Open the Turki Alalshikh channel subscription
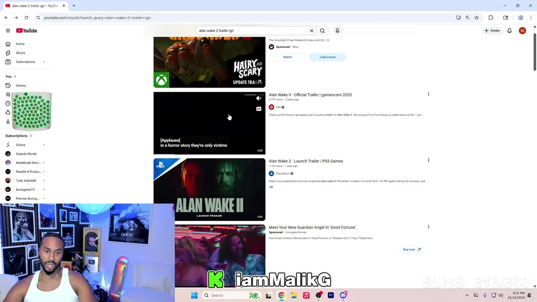Image resolution: width=537 pixels, height=302 pixels. click(x=25, y=181)
